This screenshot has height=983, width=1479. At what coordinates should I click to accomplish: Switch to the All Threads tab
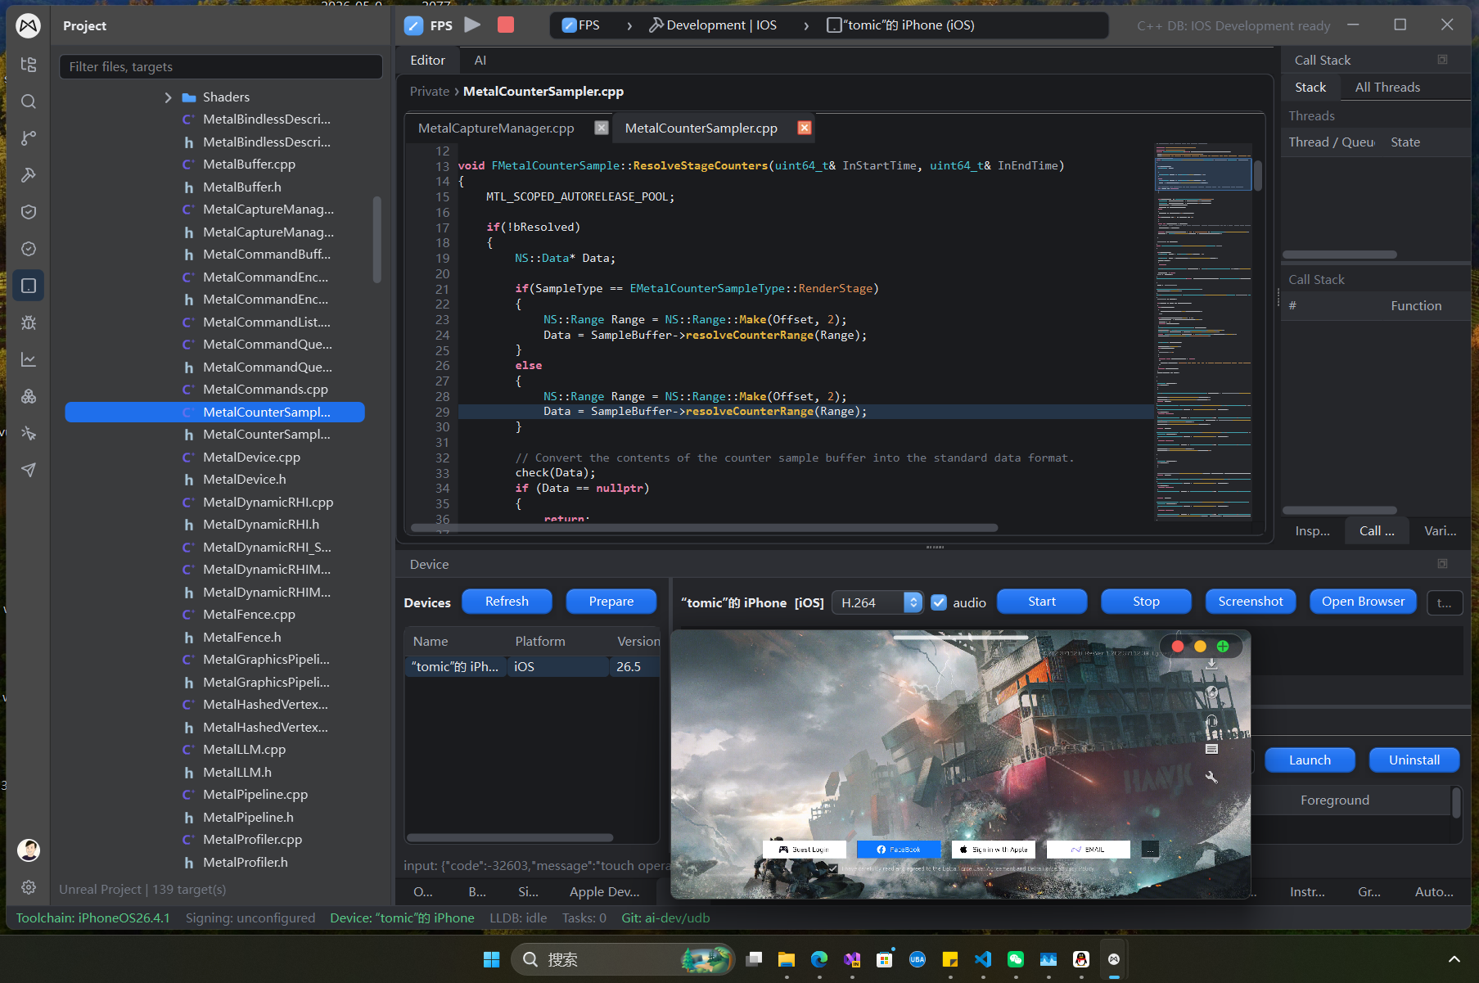1387,88
